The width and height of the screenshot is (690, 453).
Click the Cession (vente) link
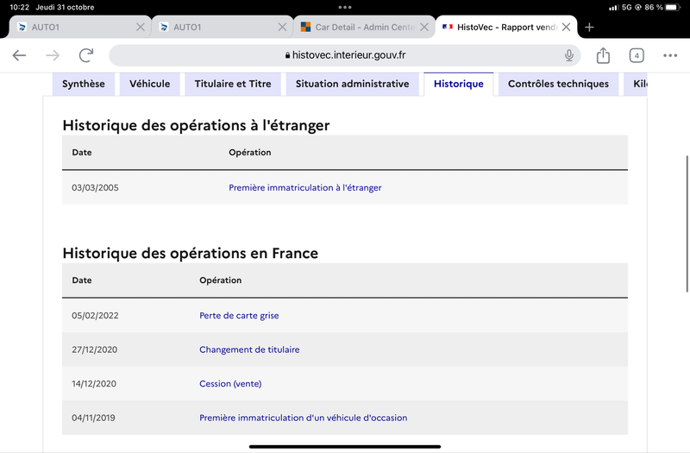point(230,383)
